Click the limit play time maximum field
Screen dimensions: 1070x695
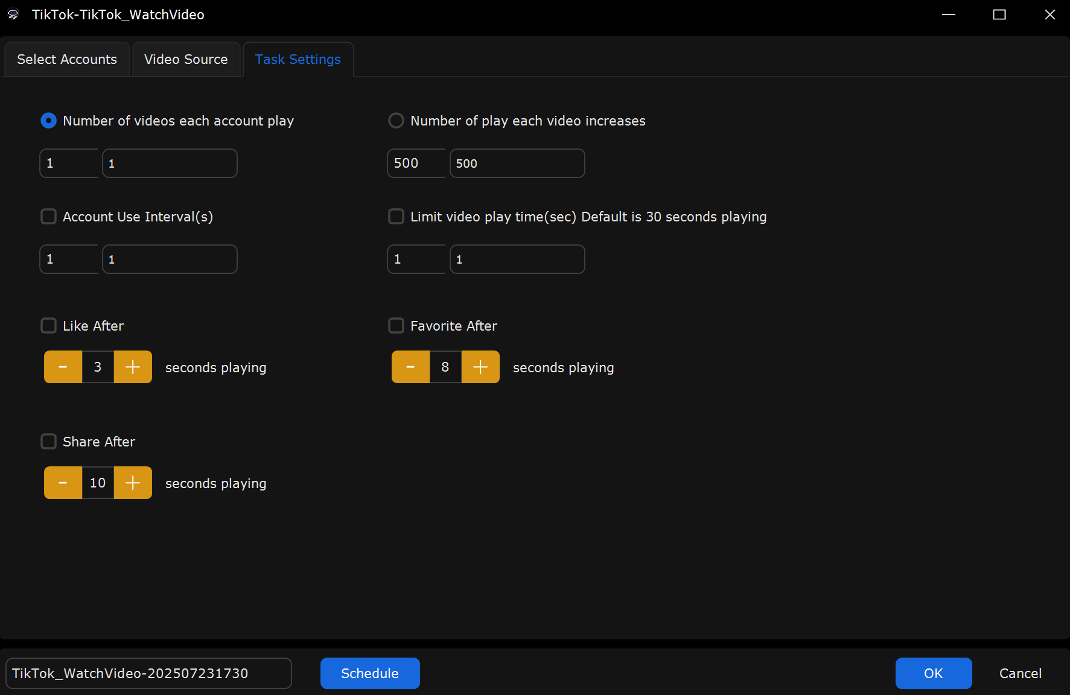(517, 259)
